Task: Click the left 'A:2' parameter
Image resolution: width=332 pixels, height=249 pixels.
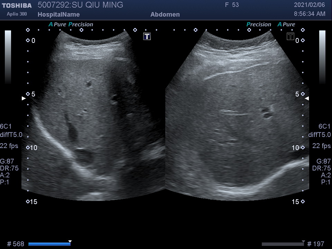Action: click(x=5, y=175)
